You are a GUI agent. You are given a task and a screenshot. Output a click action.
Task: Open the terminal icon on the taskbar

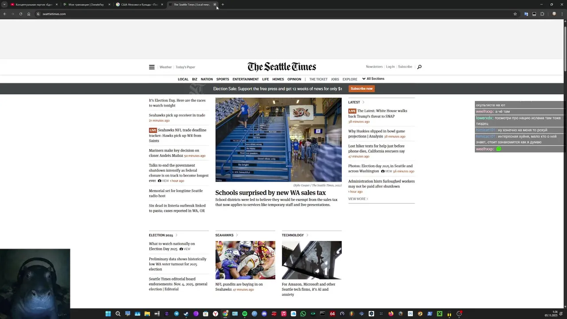point(322,314)
